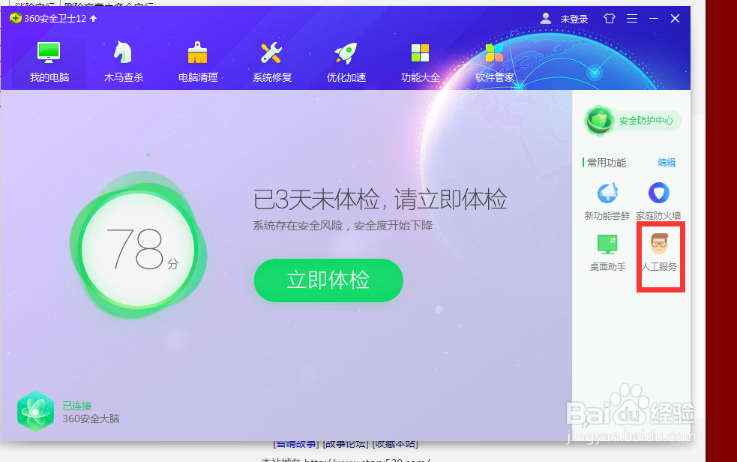737x462 pixels.
Task: Open 安全防护中心 protection center
Action: click(633, 121)
